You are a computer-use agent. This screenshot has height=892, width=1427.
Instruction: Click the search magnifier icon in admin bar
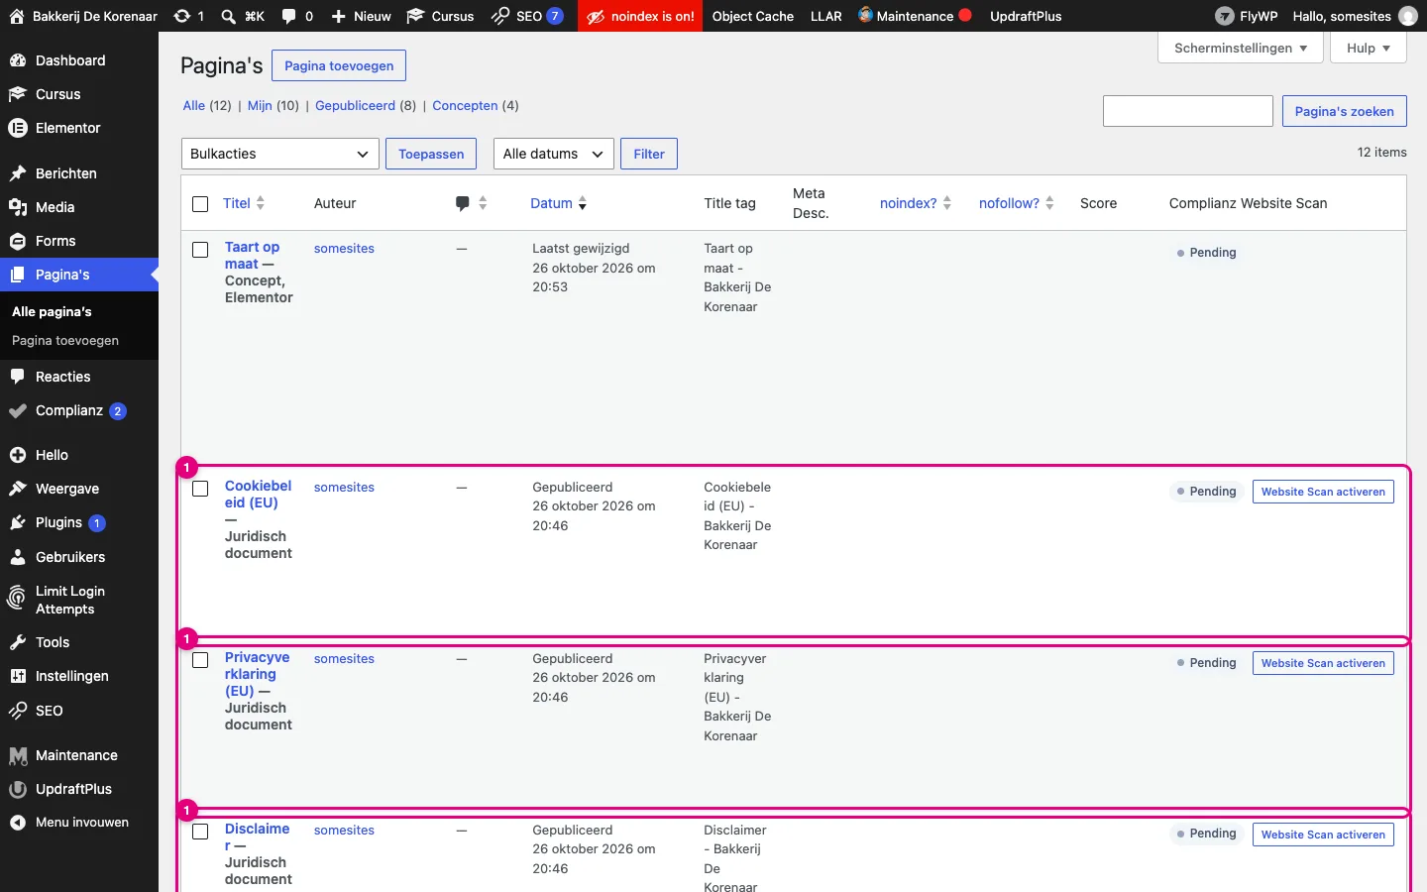(x=228, y=16)
